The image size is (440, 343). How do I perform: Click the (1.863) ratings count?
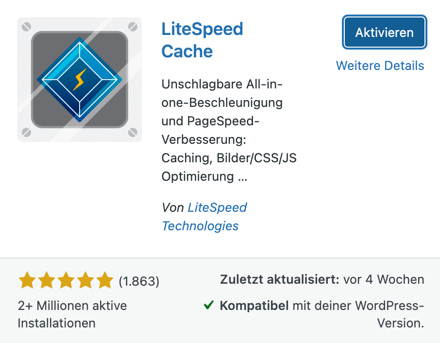click(139, 281)
